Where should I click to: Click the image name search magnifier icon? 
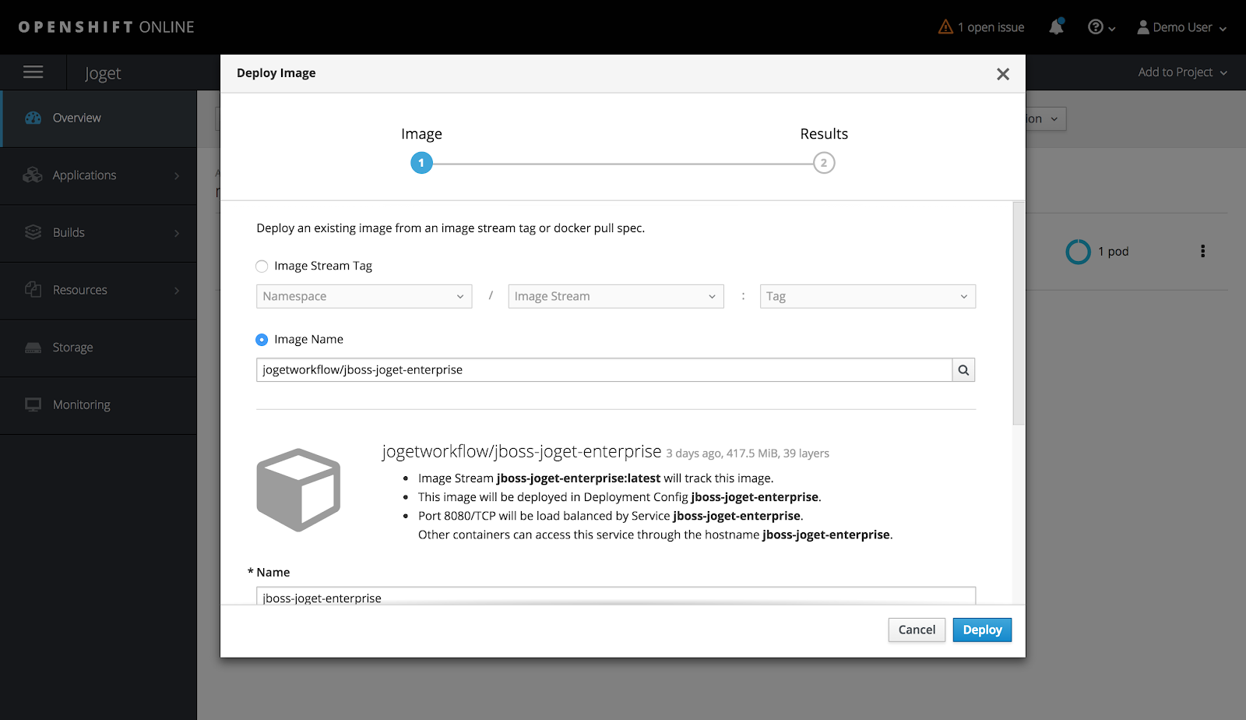[963, 370]
